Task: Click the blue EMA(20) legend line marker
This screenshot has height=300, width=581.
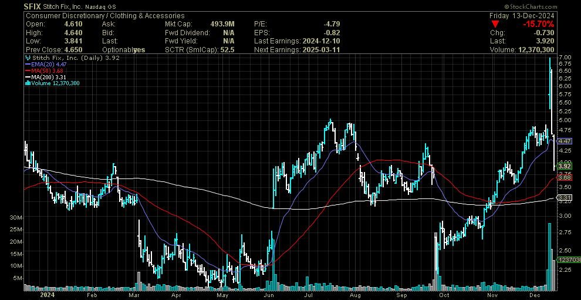Action: click(28, 64)
